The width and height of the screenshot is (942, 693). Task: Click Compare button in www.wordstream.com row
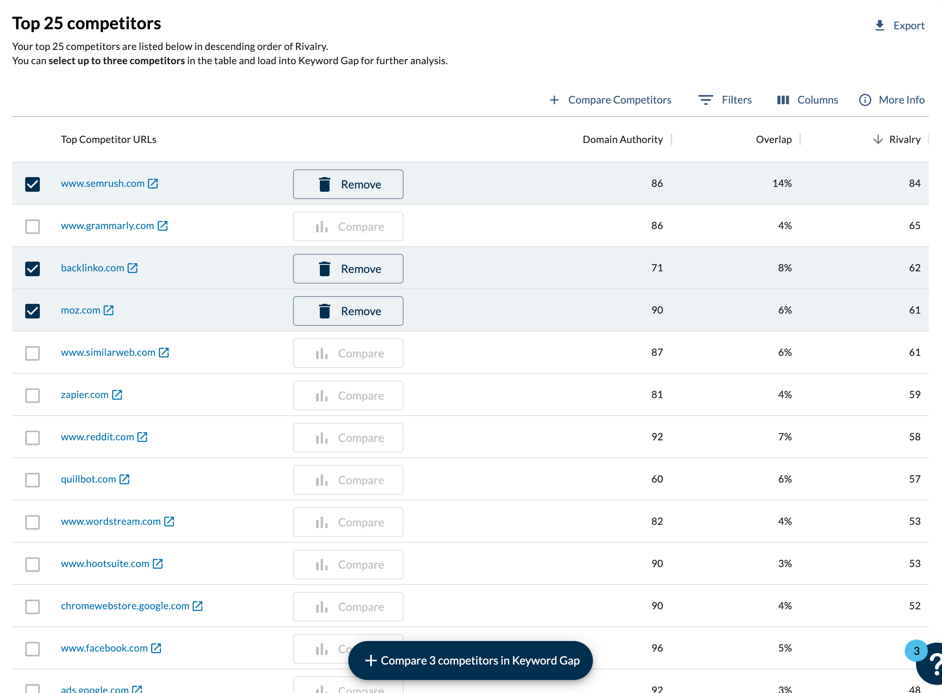348,522
